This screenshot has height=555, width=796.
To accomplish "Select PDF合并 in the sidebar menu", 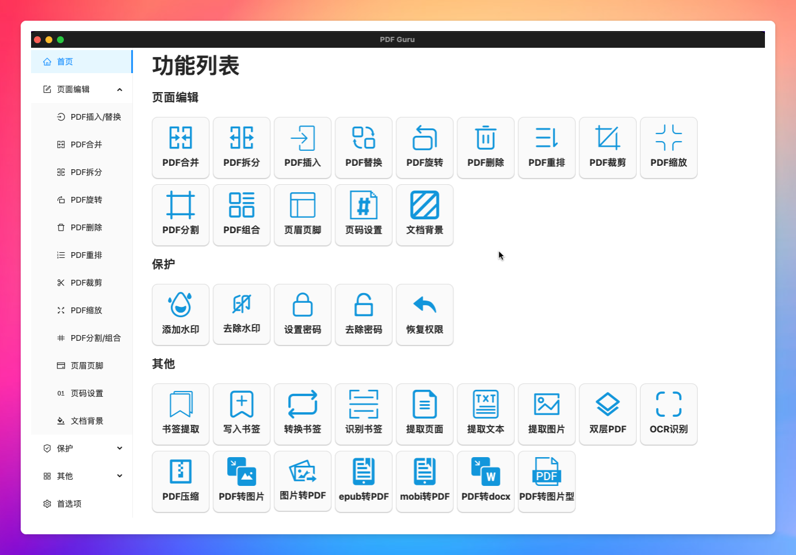I will (x=82, y=145).
